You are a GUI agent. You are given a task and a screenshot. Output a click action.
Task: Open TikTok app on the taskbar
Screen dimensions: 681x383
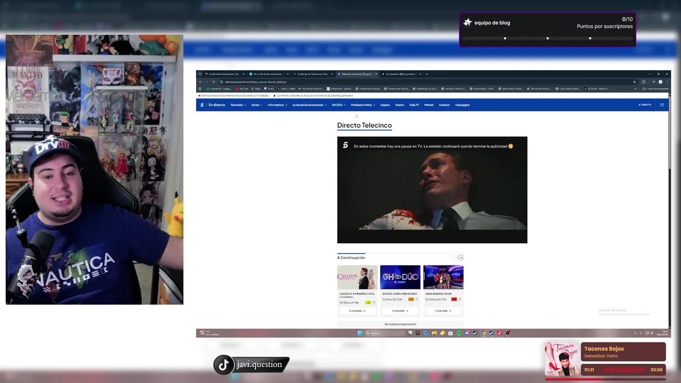coord(500,333)
